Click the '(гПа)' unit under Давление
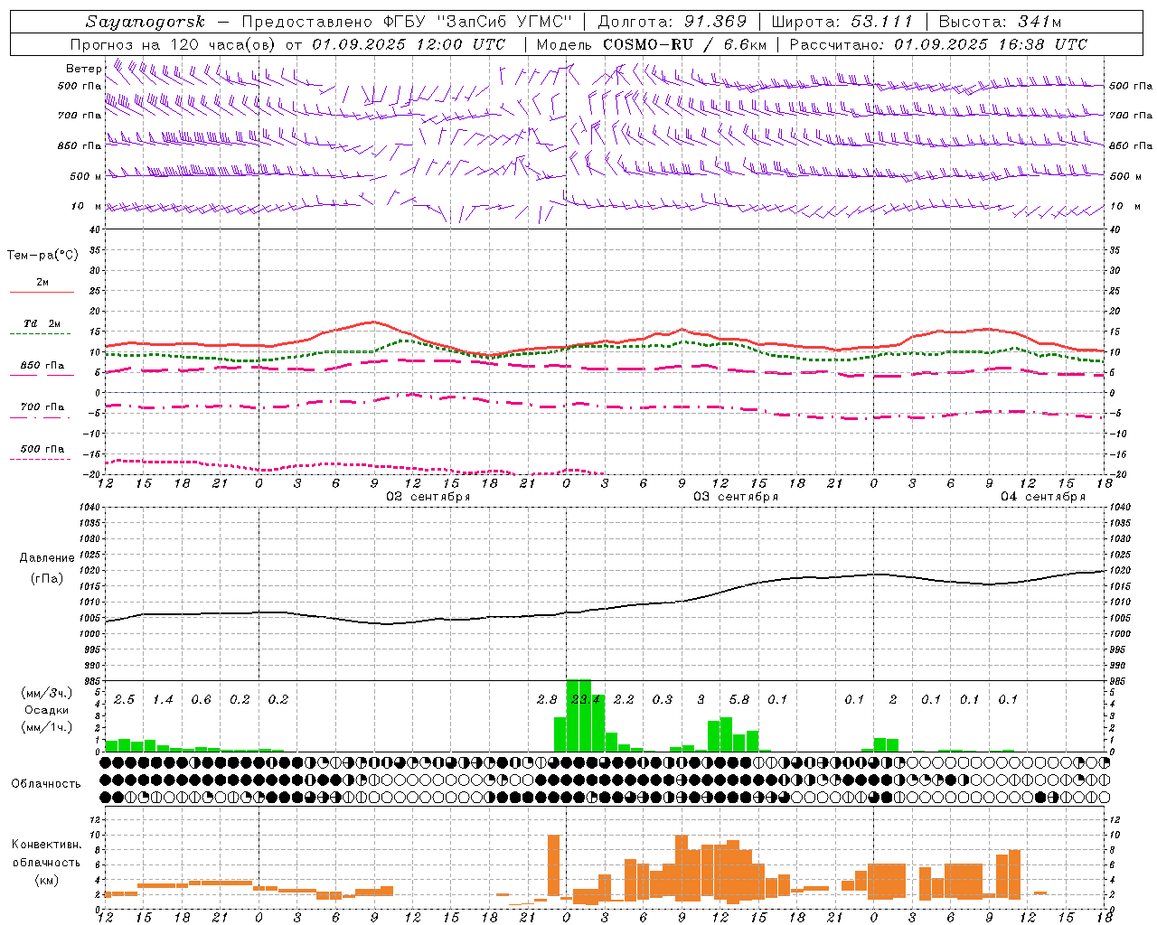 pos(47,578)
